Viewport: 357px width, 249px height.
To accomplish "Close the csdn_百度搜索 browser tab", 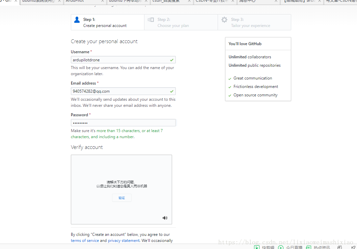I will [x=189, y=1].
